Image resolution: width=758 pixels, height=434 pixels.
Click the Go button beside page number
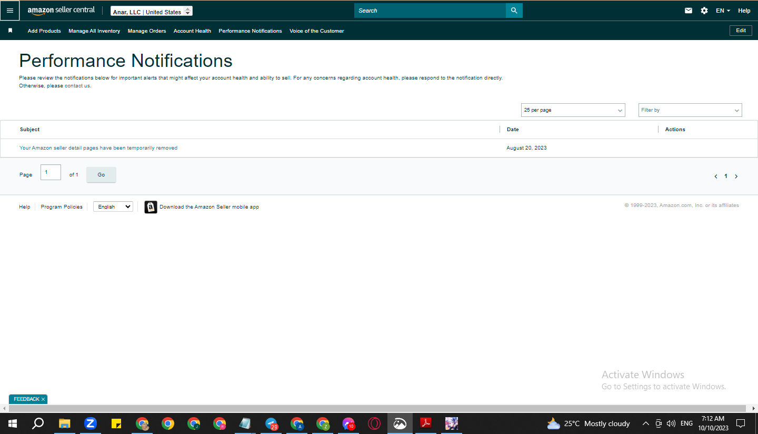point(101,175)
